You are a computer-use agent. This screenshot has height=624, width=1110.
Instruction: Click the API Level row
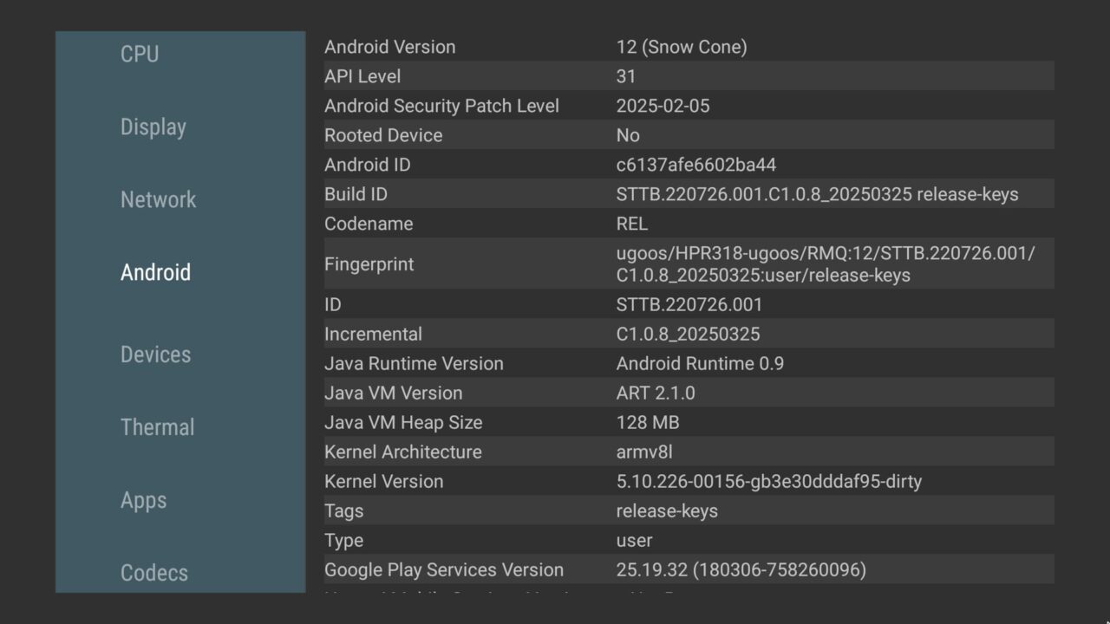[688, 76]
